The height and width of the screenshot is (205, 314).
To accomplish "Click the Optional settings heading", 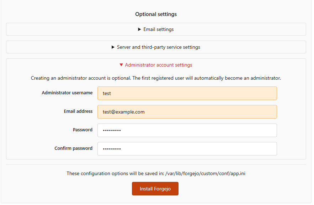I will coord(156,14).
